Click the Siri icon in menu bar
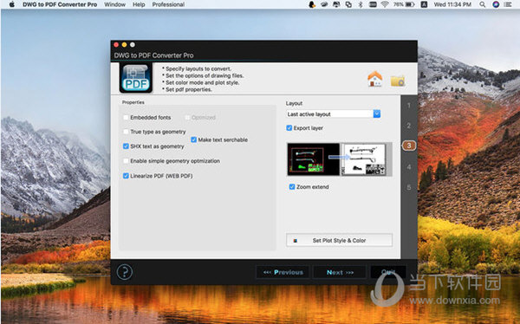 tap(496, 4)
